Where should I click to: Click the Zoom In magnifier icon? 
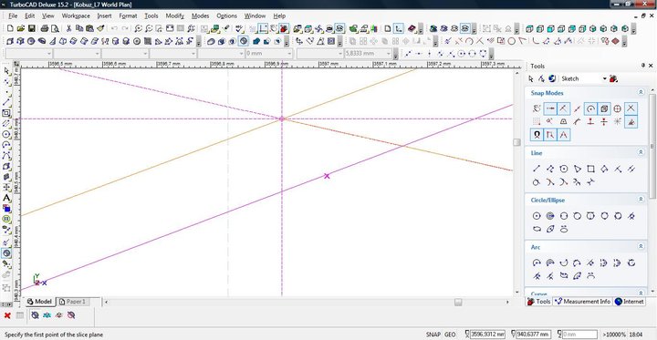tap(139, 28)
